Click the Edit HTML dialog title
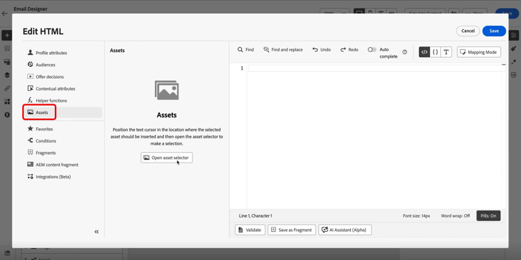The height and width of the screenshot is (260, 521). click(43, 31)
